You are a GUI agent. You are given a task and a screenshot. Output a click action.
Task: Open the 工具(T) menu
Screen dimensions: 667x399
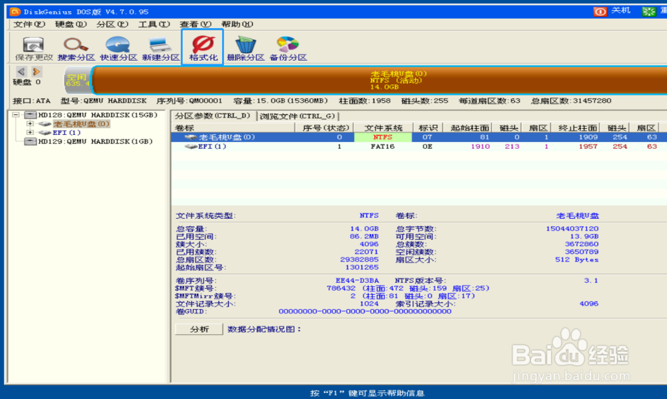click(x=154, y=24)
